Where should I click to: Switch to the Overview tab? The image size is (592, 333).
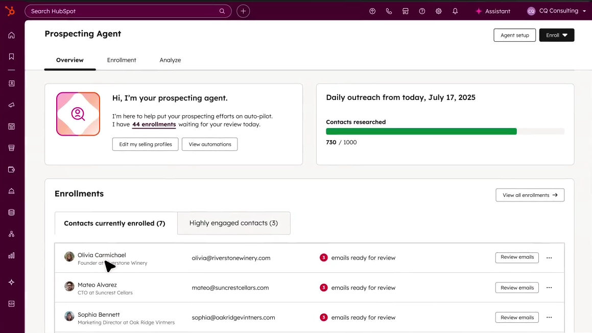70,60
